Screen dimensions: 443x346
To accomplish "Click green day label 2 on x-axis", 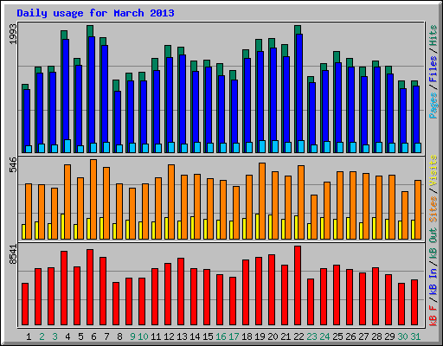I will 42,336.
